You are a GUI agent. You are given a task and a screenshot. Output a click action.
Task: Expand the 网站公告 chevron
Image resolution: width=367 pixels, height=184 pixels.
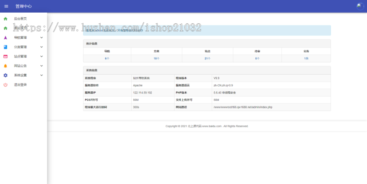(42, 66)
